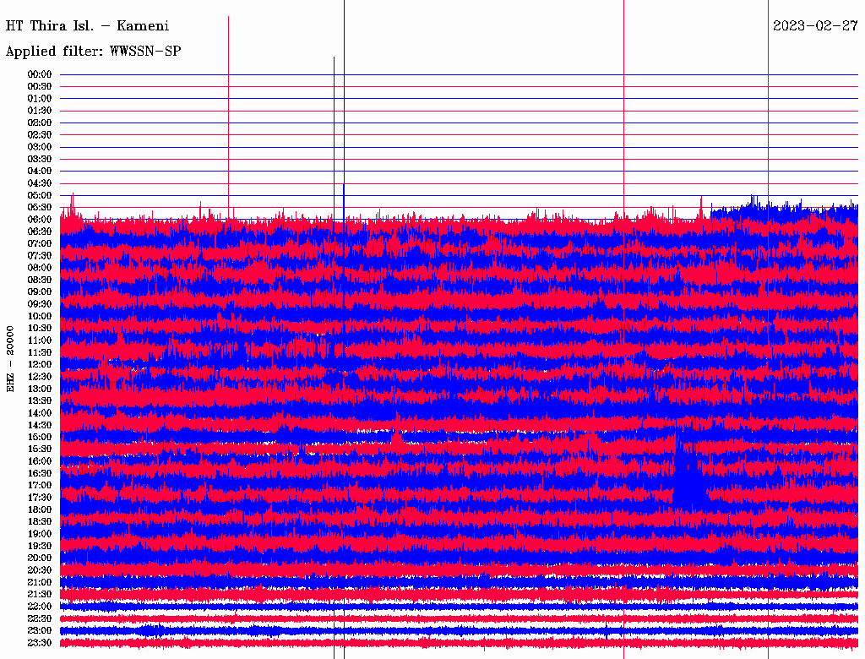Select the "07:00" time label

click(x=40, y=244)
